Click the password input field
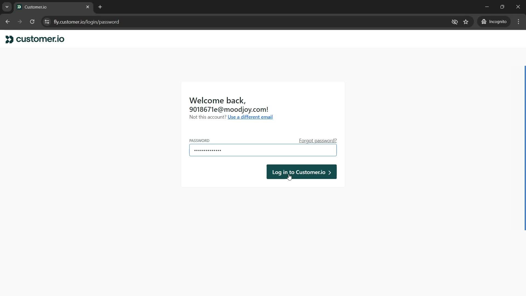526x296 pixels. pos(263,150)
